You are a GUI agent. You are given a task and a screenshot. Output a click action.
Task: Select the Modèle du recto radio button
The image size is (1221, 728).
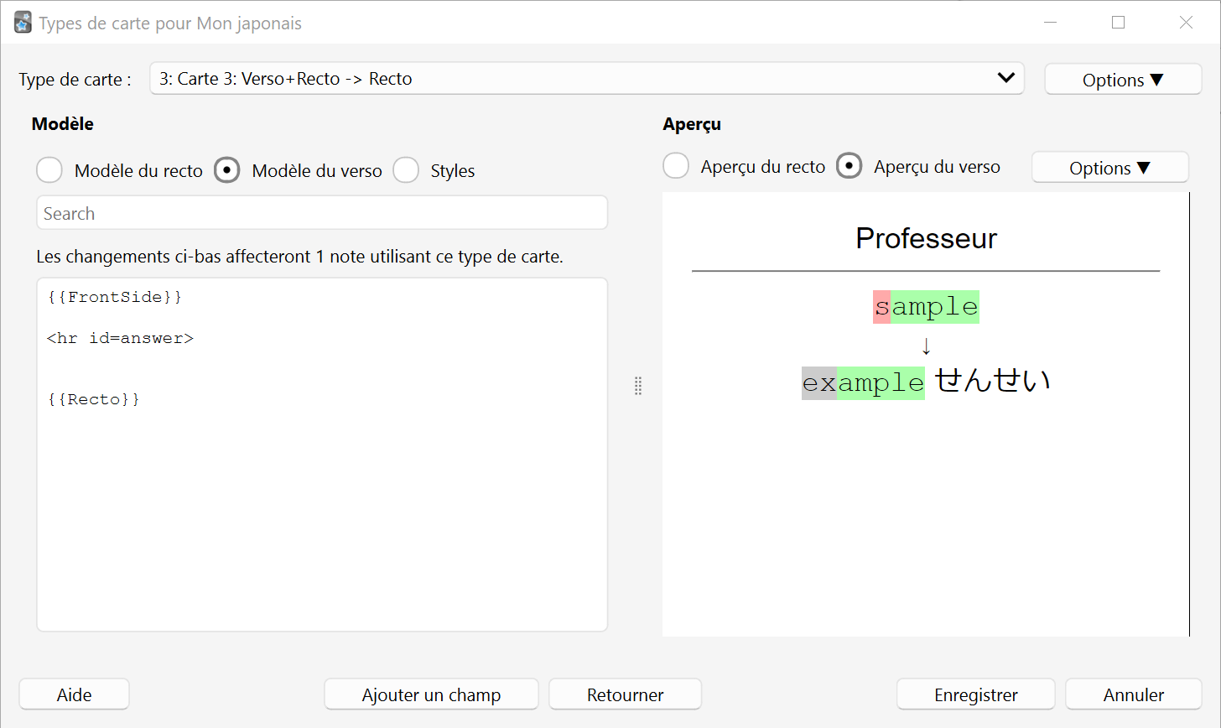[x=49, y=170]
